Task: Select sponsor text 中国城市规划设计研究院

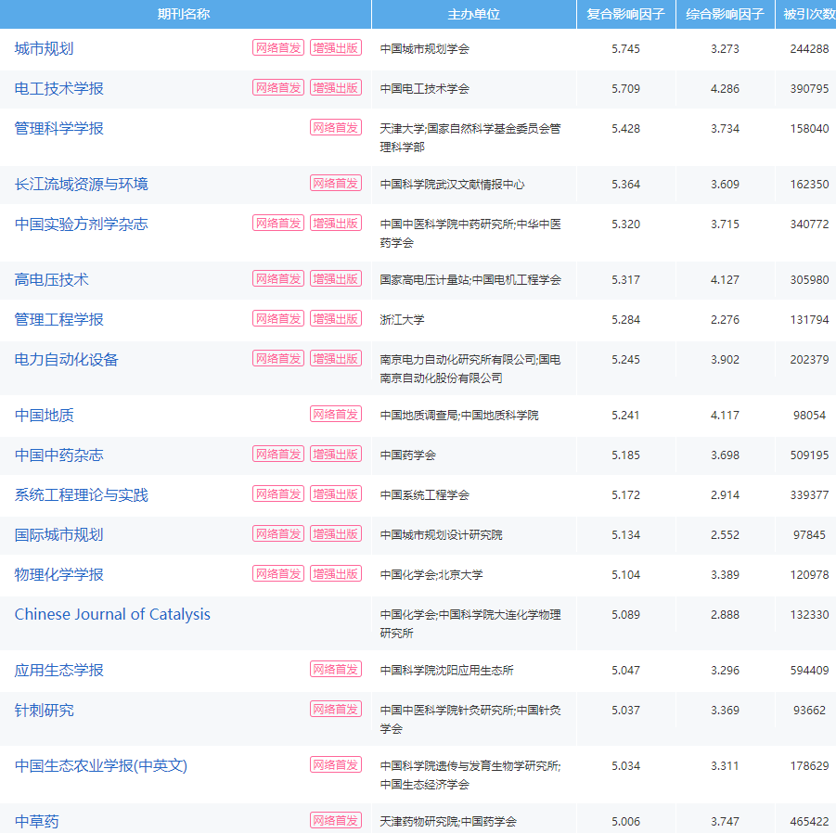Action: (441, 535)
